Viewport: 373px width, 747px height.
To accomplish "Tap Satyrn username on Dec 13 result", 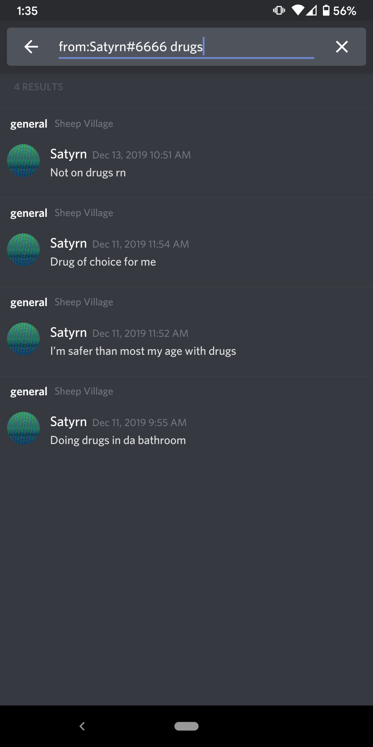I will pos(68,154).
